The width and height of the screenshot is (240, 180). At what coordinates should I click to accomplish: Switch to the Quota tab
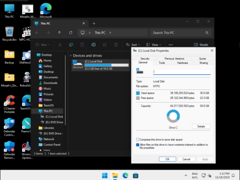[203, 59]
